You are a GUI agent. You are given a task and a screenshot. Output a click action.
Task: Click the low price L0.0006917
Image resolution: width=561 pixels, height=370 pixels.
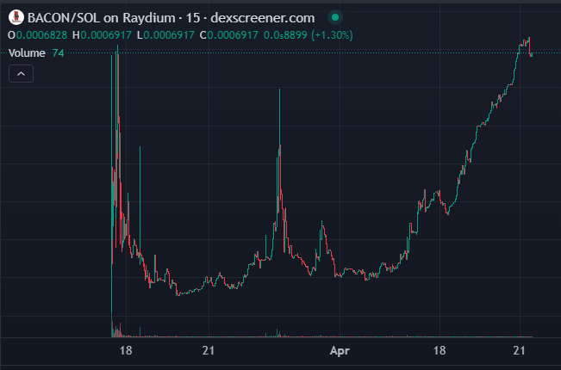tap(165, 35)
